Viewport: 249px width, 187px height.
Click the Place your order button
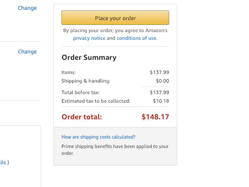[x=115, y=18]
